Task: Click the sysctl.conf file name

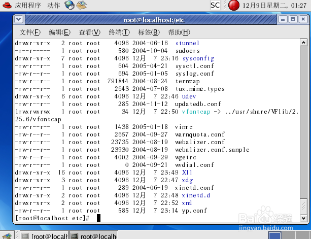Action: 195,66
